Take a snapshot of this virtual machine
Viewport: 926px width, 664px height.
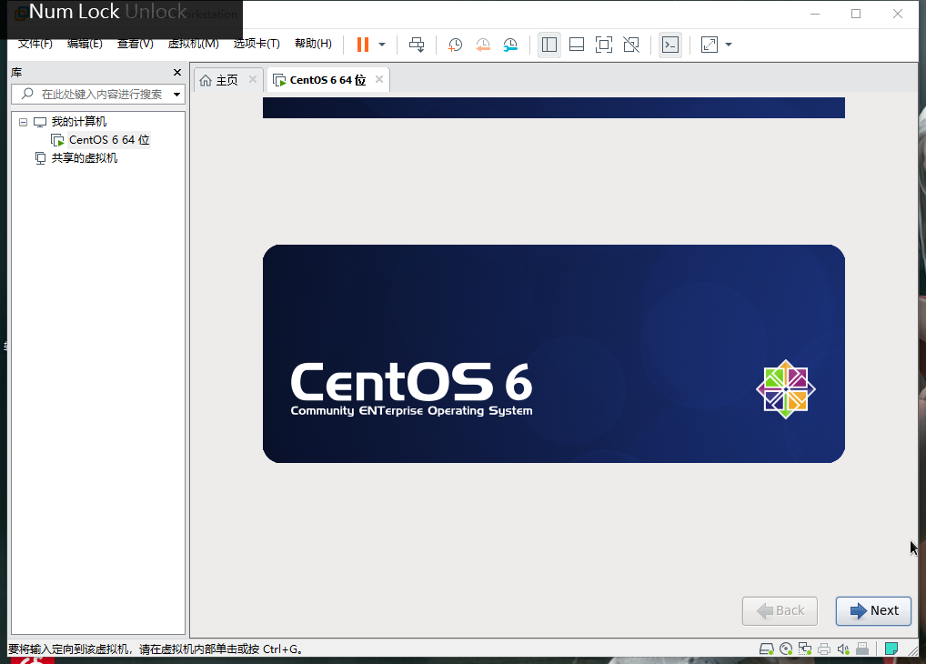click(455, 45)
